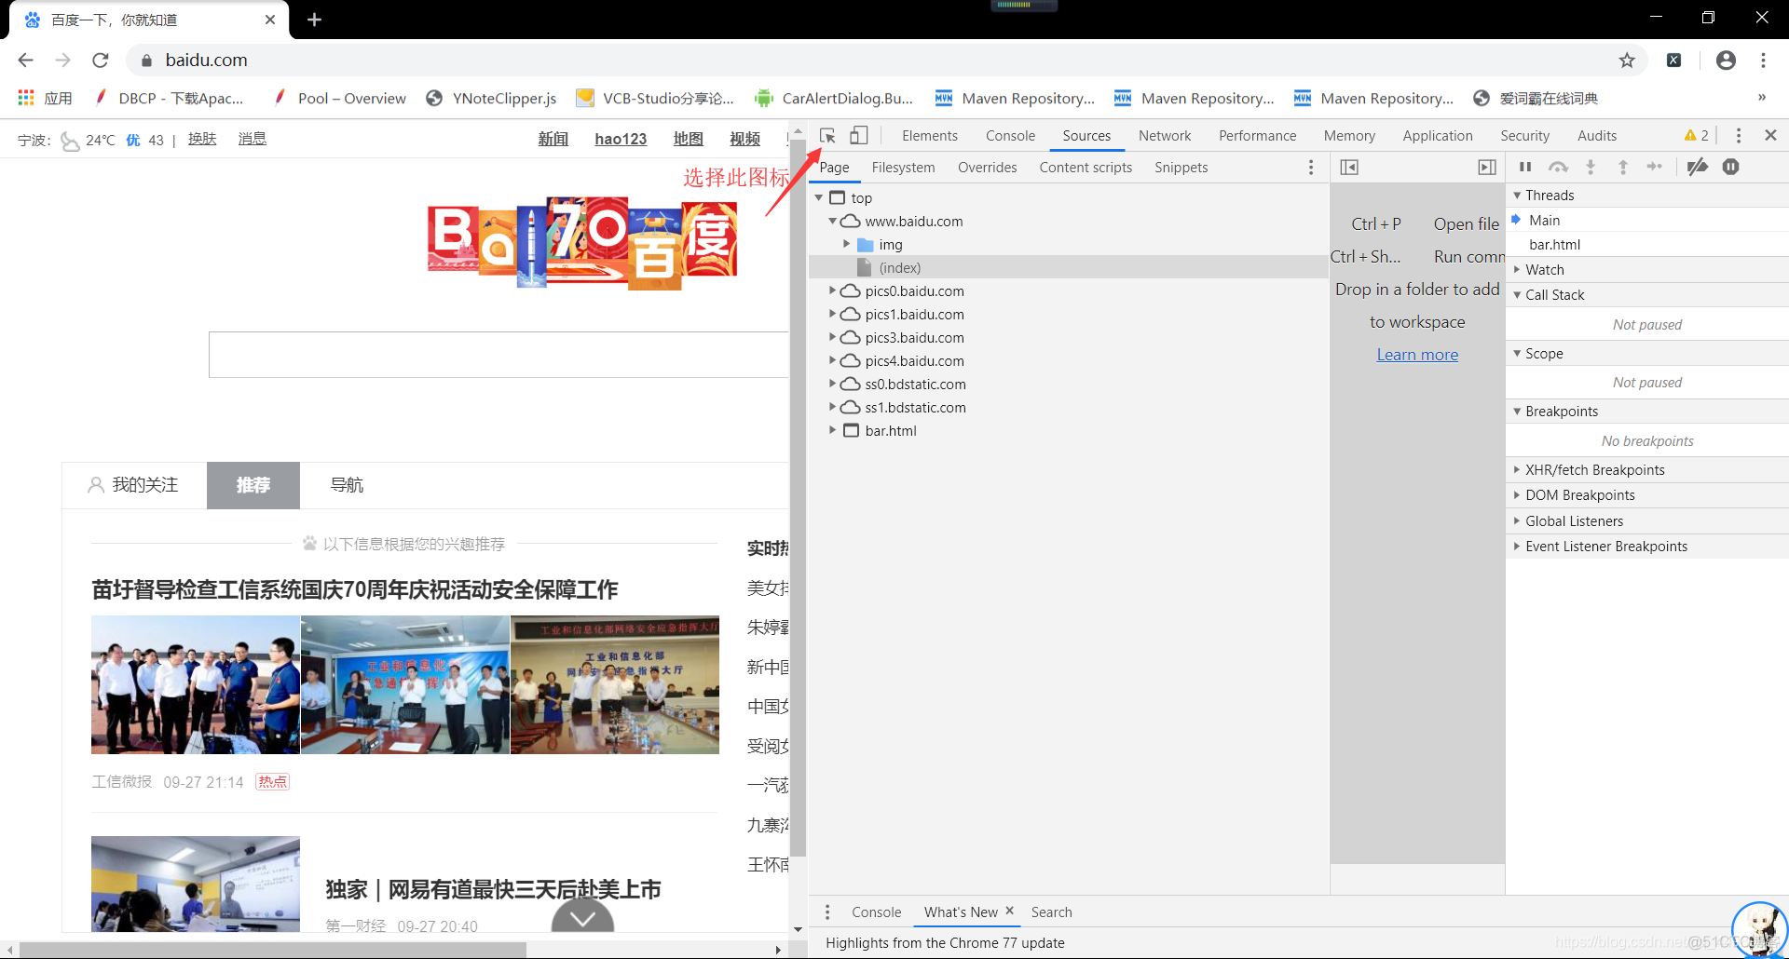Expand pics0.baidu.com node
This screenshot has height=959, width=1789.
click(x=832, y=290)
